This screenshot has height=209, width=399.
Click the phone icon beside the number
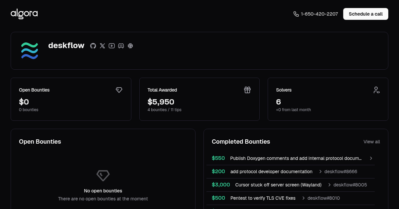click(x=296, y=14)
